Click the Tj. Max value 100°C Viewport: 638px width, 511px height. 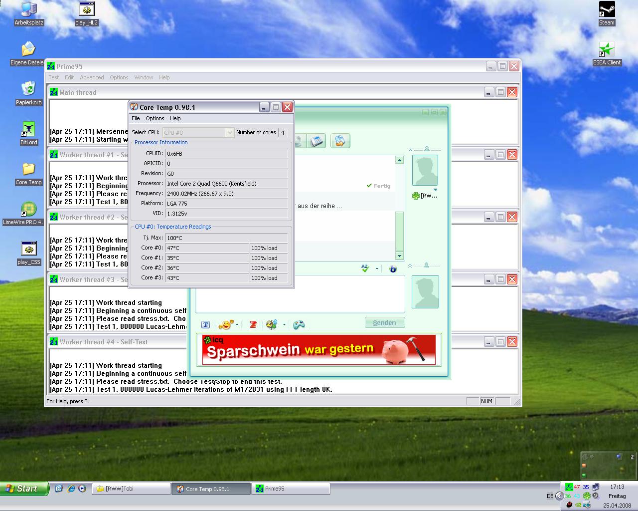[x=227, y=238]
